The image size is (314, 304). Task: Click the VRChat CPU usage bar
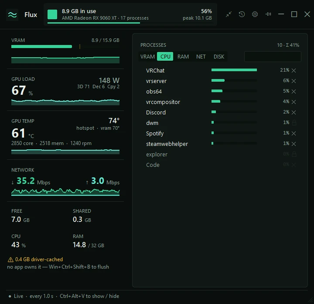(234, 70)
